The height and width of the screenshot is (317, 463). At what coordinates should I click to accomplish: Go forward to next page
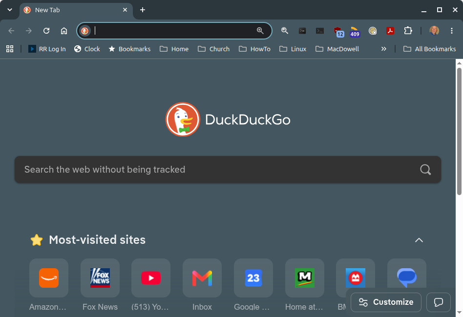tap(29, 31)
